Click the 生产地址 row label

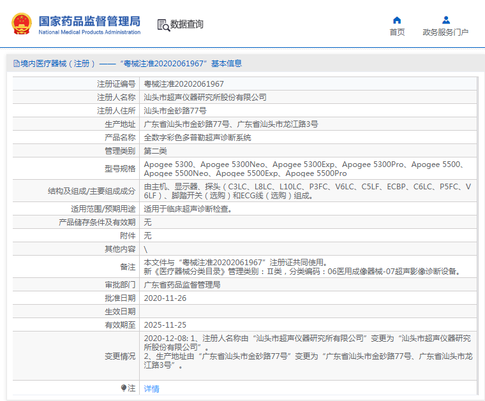pos(120,124)
